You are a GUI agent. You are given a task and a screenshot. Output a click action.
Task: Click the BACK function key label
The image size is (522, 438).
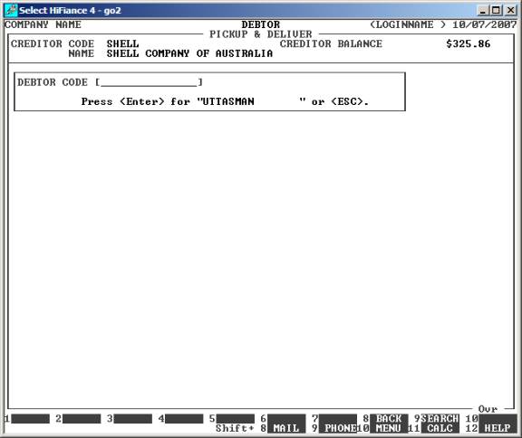pos(389,418)
